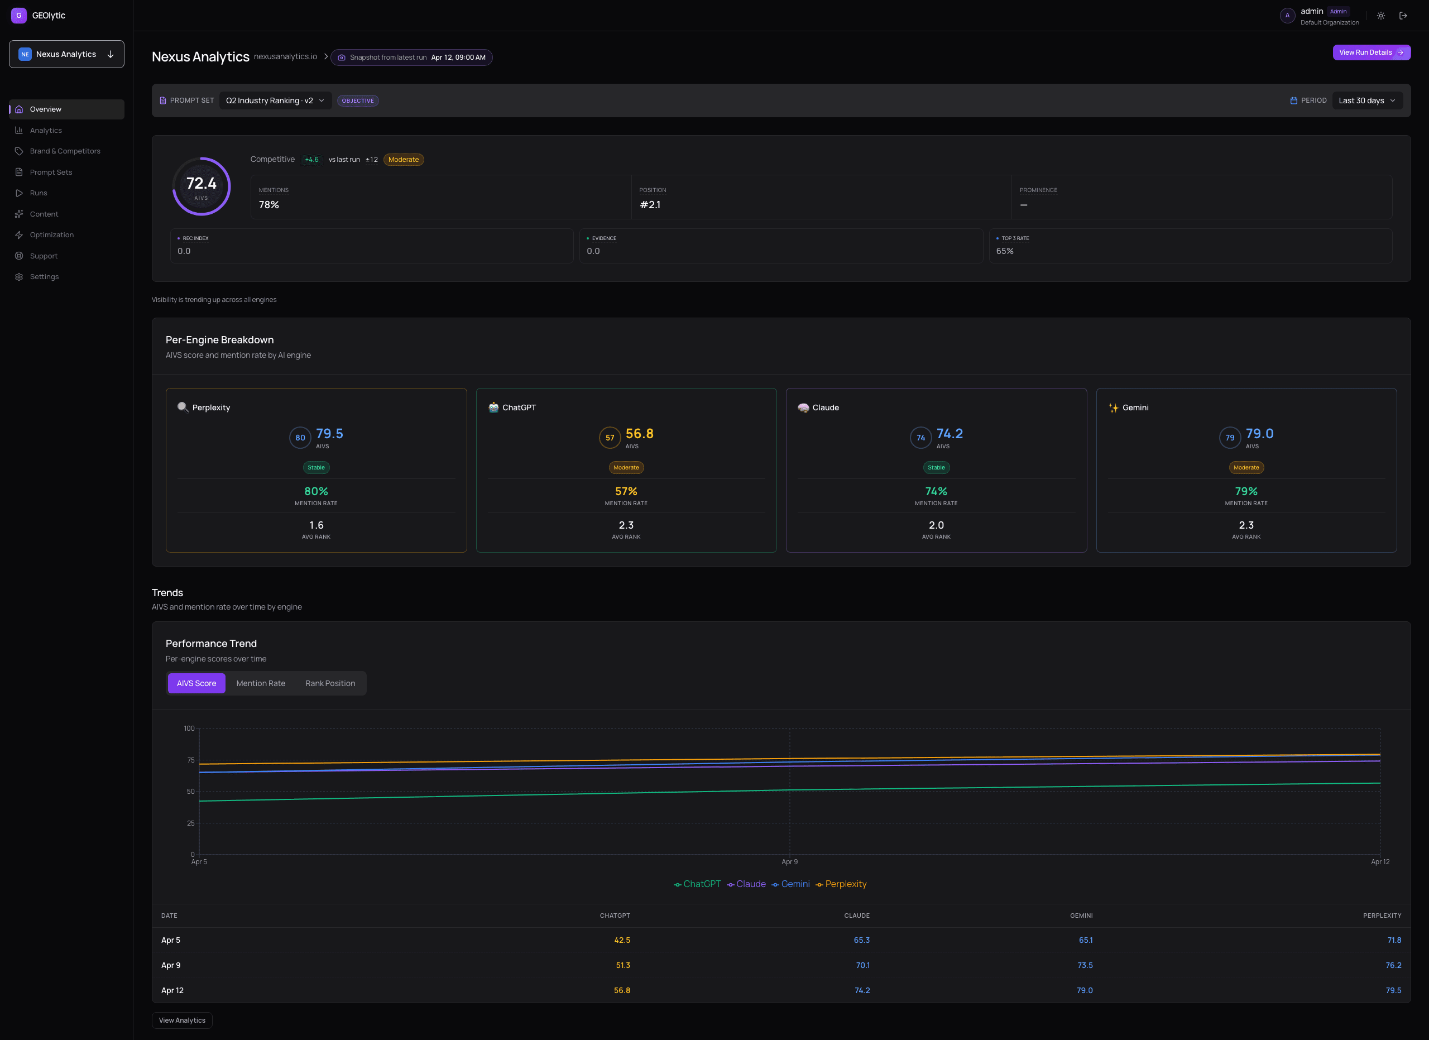
Task: Select the ChatGPT AIVS 56.8 score
Action: [640, 433]
